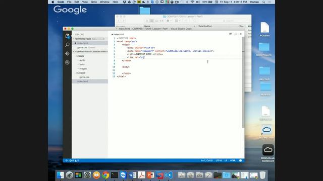Click the errors and warnings count in status bar
This screenshot has width=323, height=181.
point(74,160)
